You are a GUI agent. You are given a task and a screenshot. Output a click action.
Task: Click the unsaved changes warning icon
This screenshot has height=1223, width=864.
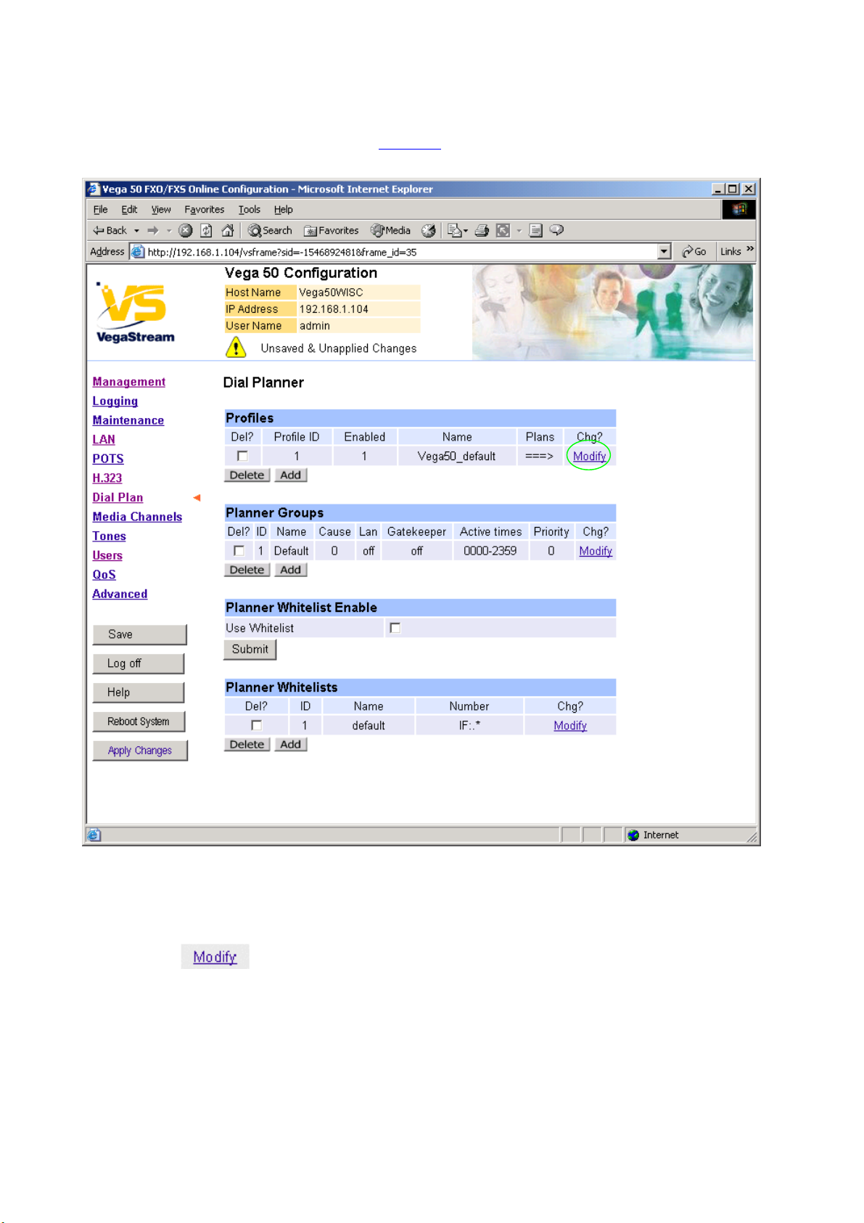pos(236,348)
